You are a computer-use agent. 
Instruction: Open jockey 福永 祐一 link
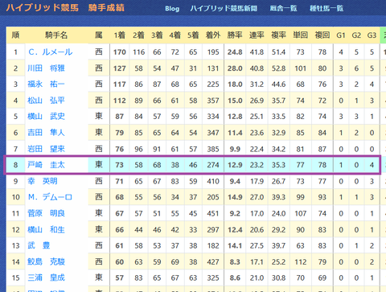click(46, 84)
